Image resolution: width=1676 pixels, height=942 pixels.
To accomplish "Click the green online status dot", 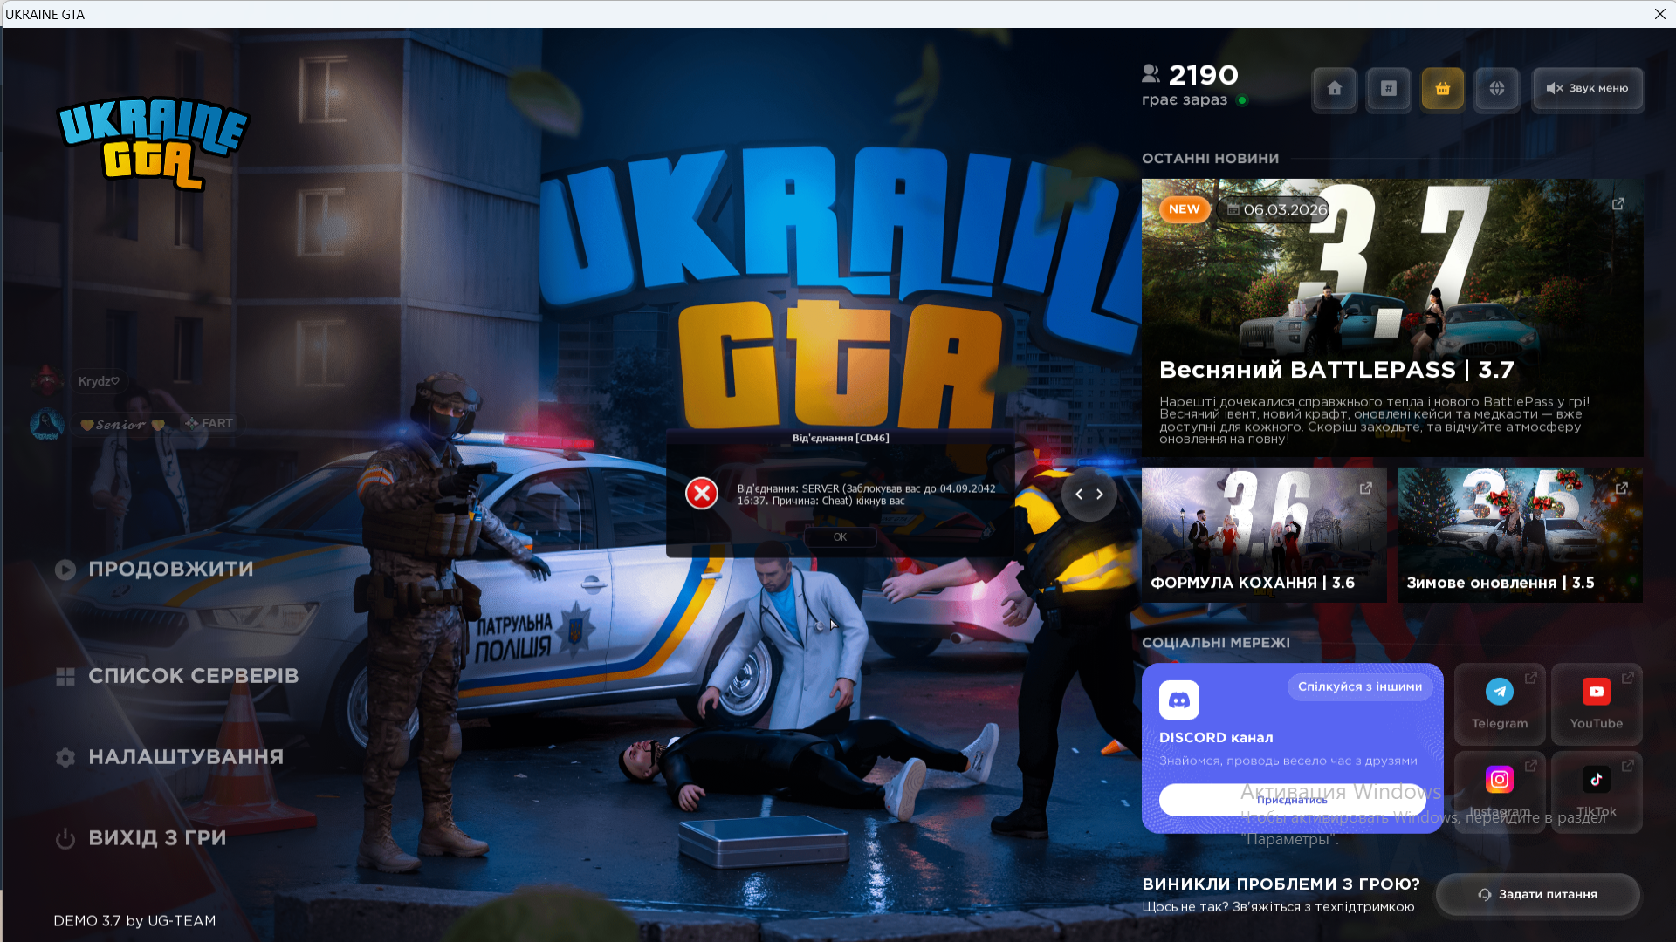I will click(1242, 100).
